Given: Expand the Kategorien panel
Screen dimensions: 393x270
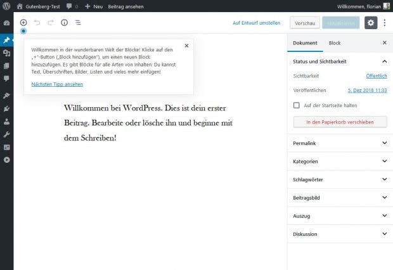Looking at the screenshot, I should click(340, 162).
